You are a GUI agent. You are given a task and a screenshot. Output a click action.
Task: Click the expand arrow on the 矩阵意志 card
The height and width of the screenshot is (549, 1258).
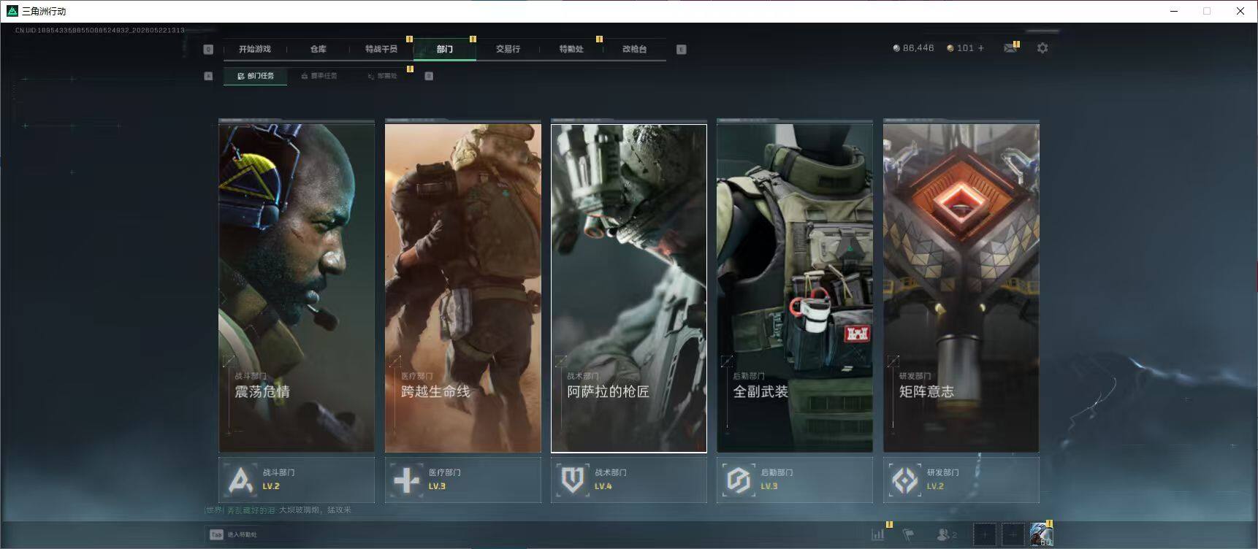click(893, 361)
